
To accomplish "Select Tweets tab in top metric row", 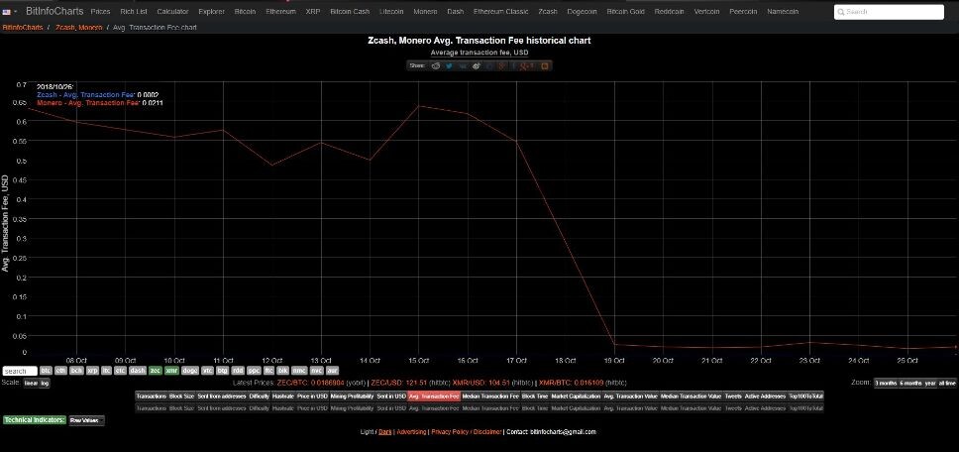I will click(733, 396).
